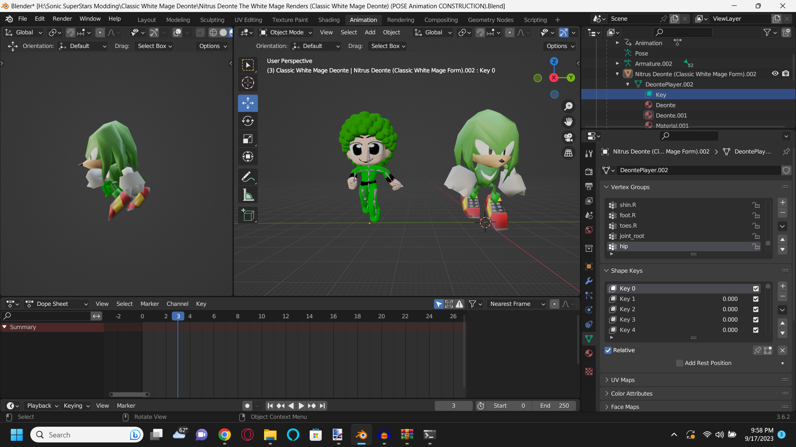This screenshot has height=447, width=796.
Task: Activate the Rotate tool
Action: [x=248, y=121]
